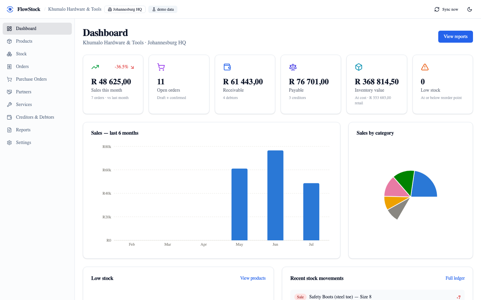481x300 pixels.
Task: Click 'Draft + confirmed' text
Action: [171, 98]
